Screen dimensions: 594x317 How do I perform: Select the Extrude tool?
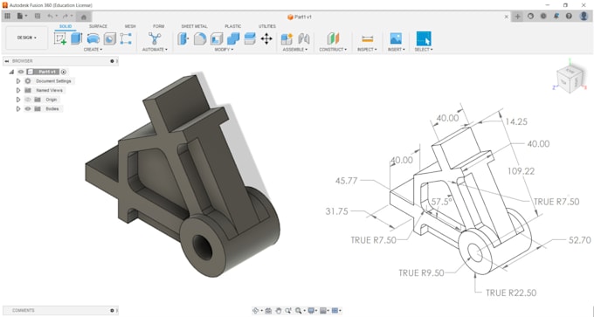(77, 38)
